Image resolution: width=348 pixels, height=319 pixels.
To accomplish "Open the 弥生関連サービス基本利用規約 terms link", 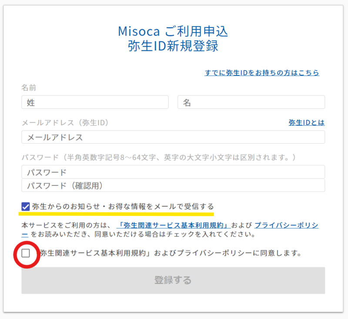I will (174, 225).
